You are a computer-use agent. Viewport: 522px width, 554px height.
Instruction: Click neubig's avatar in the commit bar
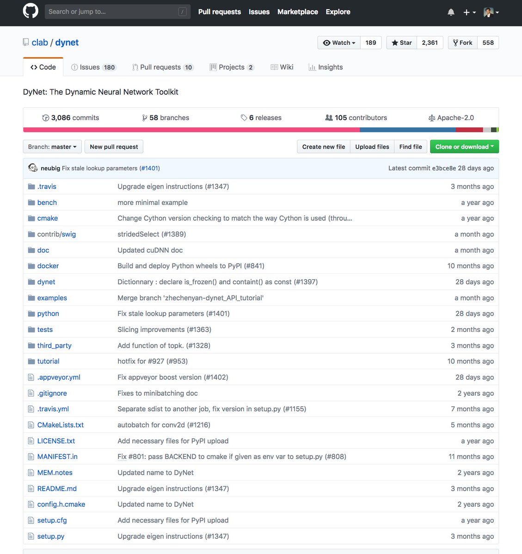pos(33,168)
